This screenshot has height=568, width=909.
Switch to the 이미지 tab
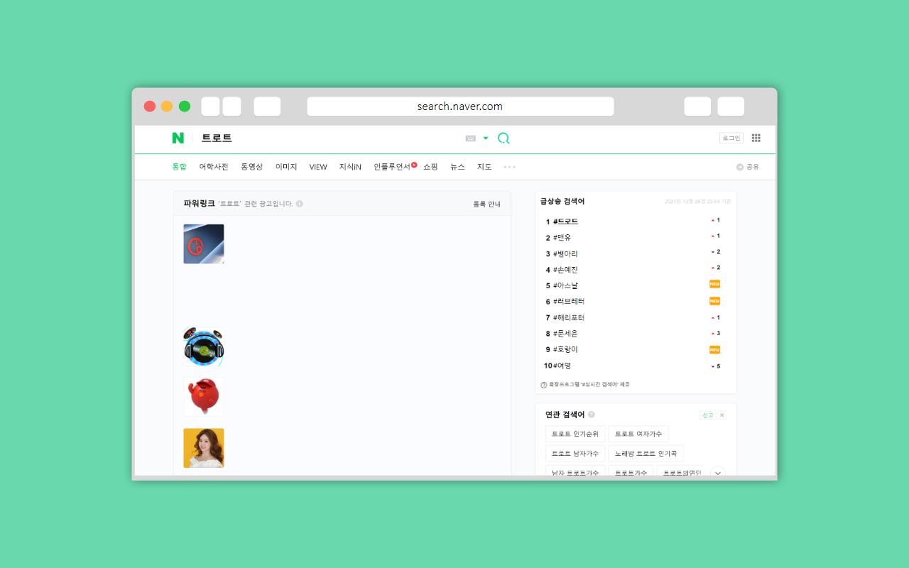pyautogui.click(x=285, y=166)
